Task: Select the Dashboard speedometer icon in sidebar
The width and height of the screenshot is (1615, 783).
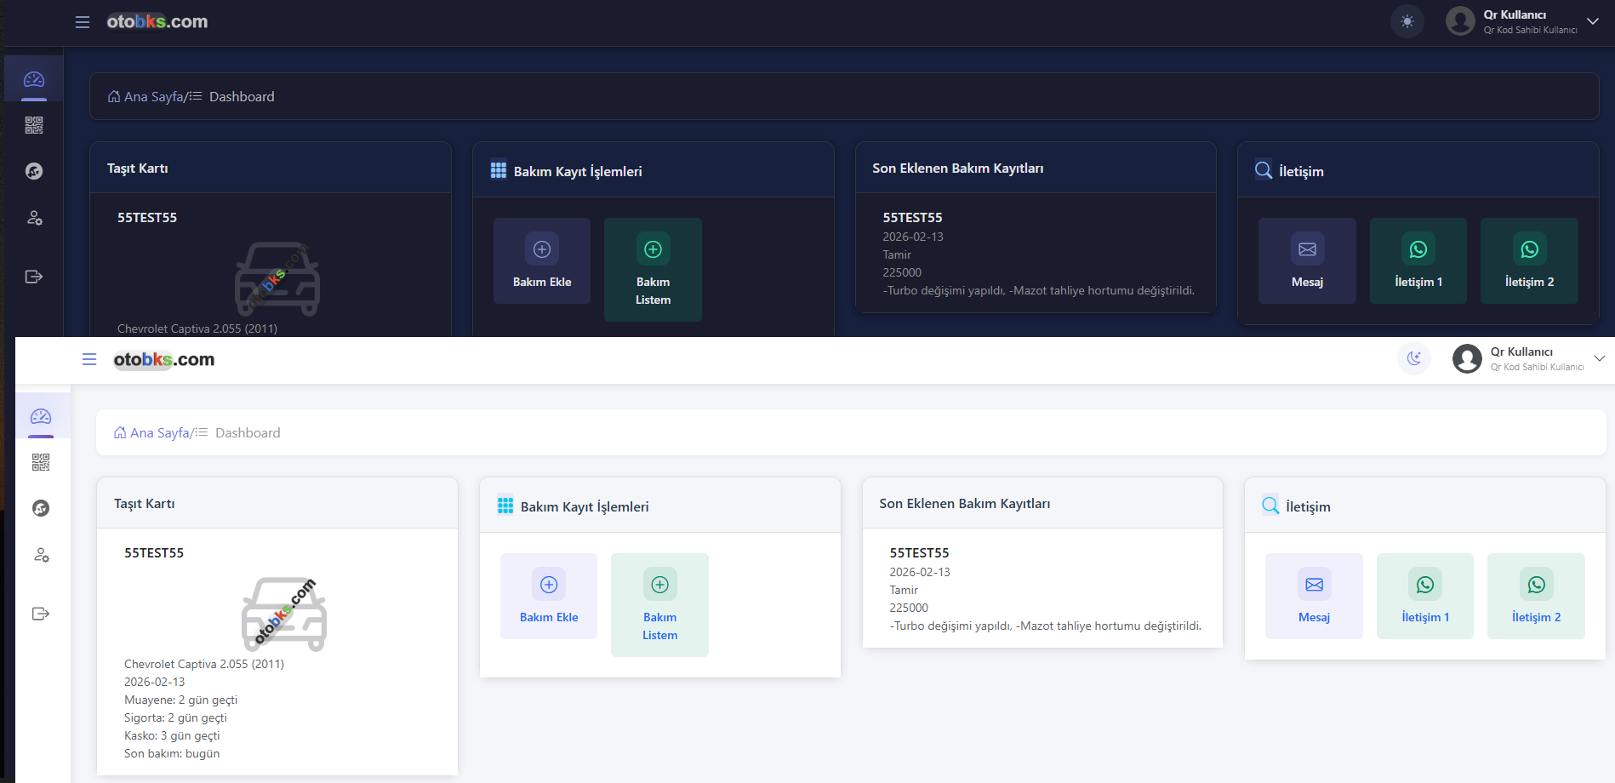Action: (x=40, y=415)
